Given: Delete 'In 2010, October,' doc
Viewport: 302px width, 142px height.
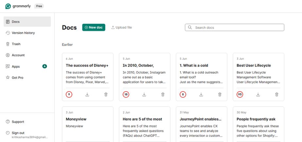Looking at the screenshot, I should (163, 95).
